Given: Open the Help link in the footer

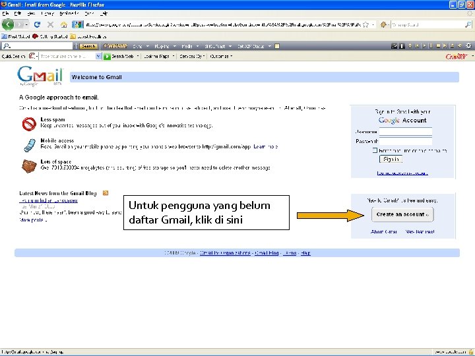Looking at the screenshot, I should (305, 252).
